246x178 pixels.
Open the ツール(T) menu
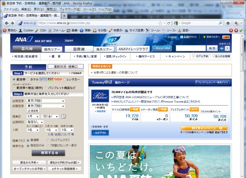click(89, 9)
